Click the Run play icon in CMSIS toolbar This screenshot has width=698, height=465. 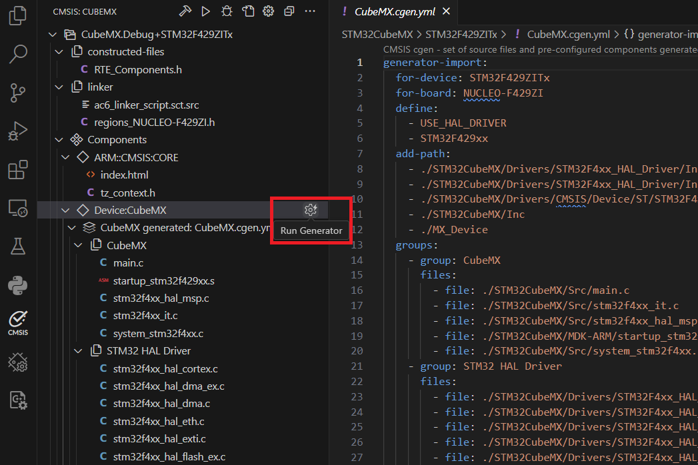click(x=205, y=11)
